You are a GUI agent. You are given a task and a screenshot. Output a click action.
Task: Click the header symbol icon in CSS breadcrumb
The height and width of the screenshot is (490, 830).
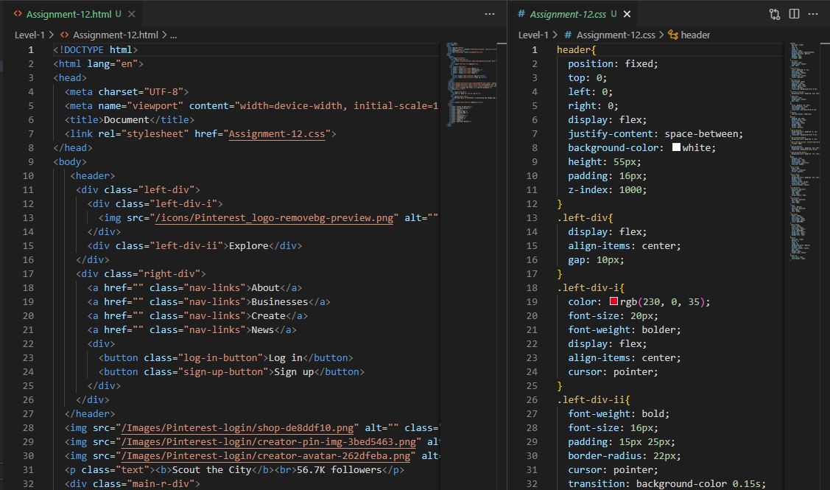click(672, 35)
